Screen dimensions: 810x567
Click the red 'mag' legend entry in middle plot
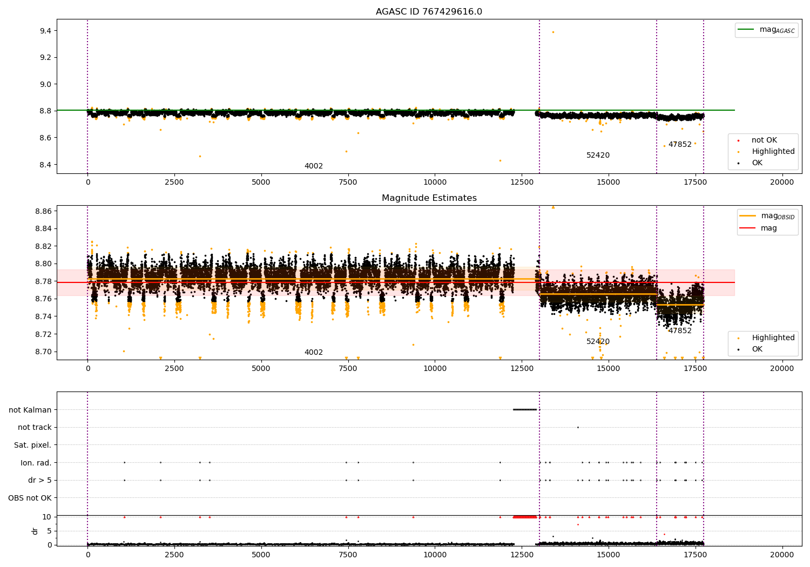pos(759,228)
